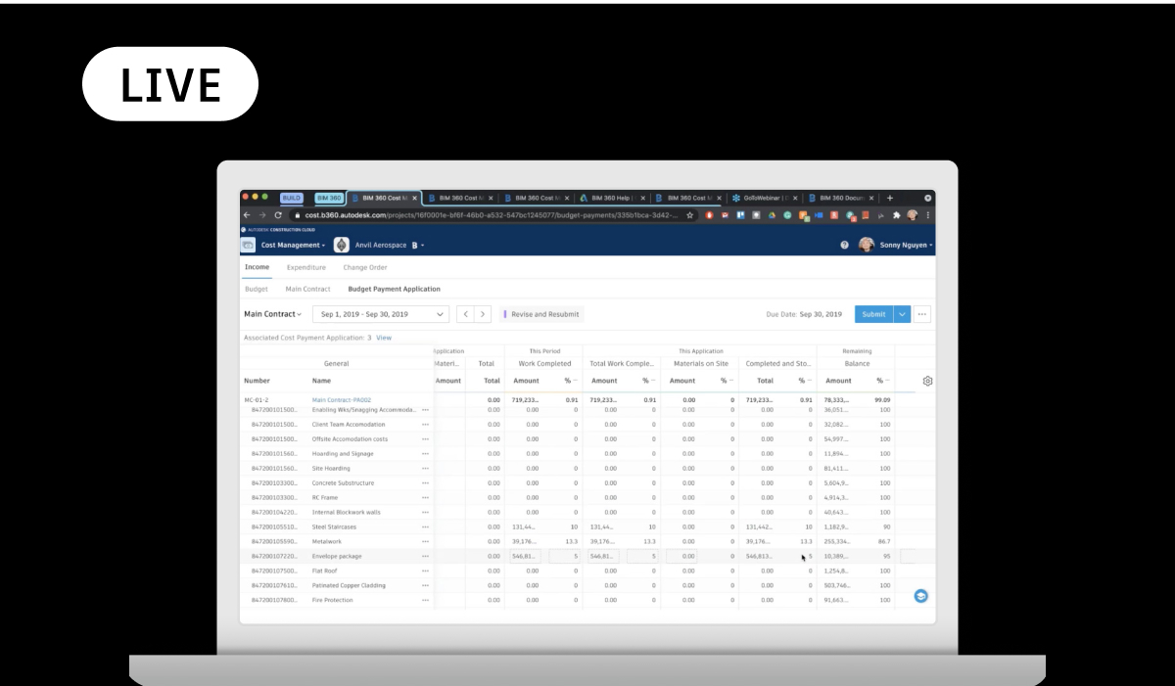Click the bookmark star in address bar

click(x=691, y=213)
